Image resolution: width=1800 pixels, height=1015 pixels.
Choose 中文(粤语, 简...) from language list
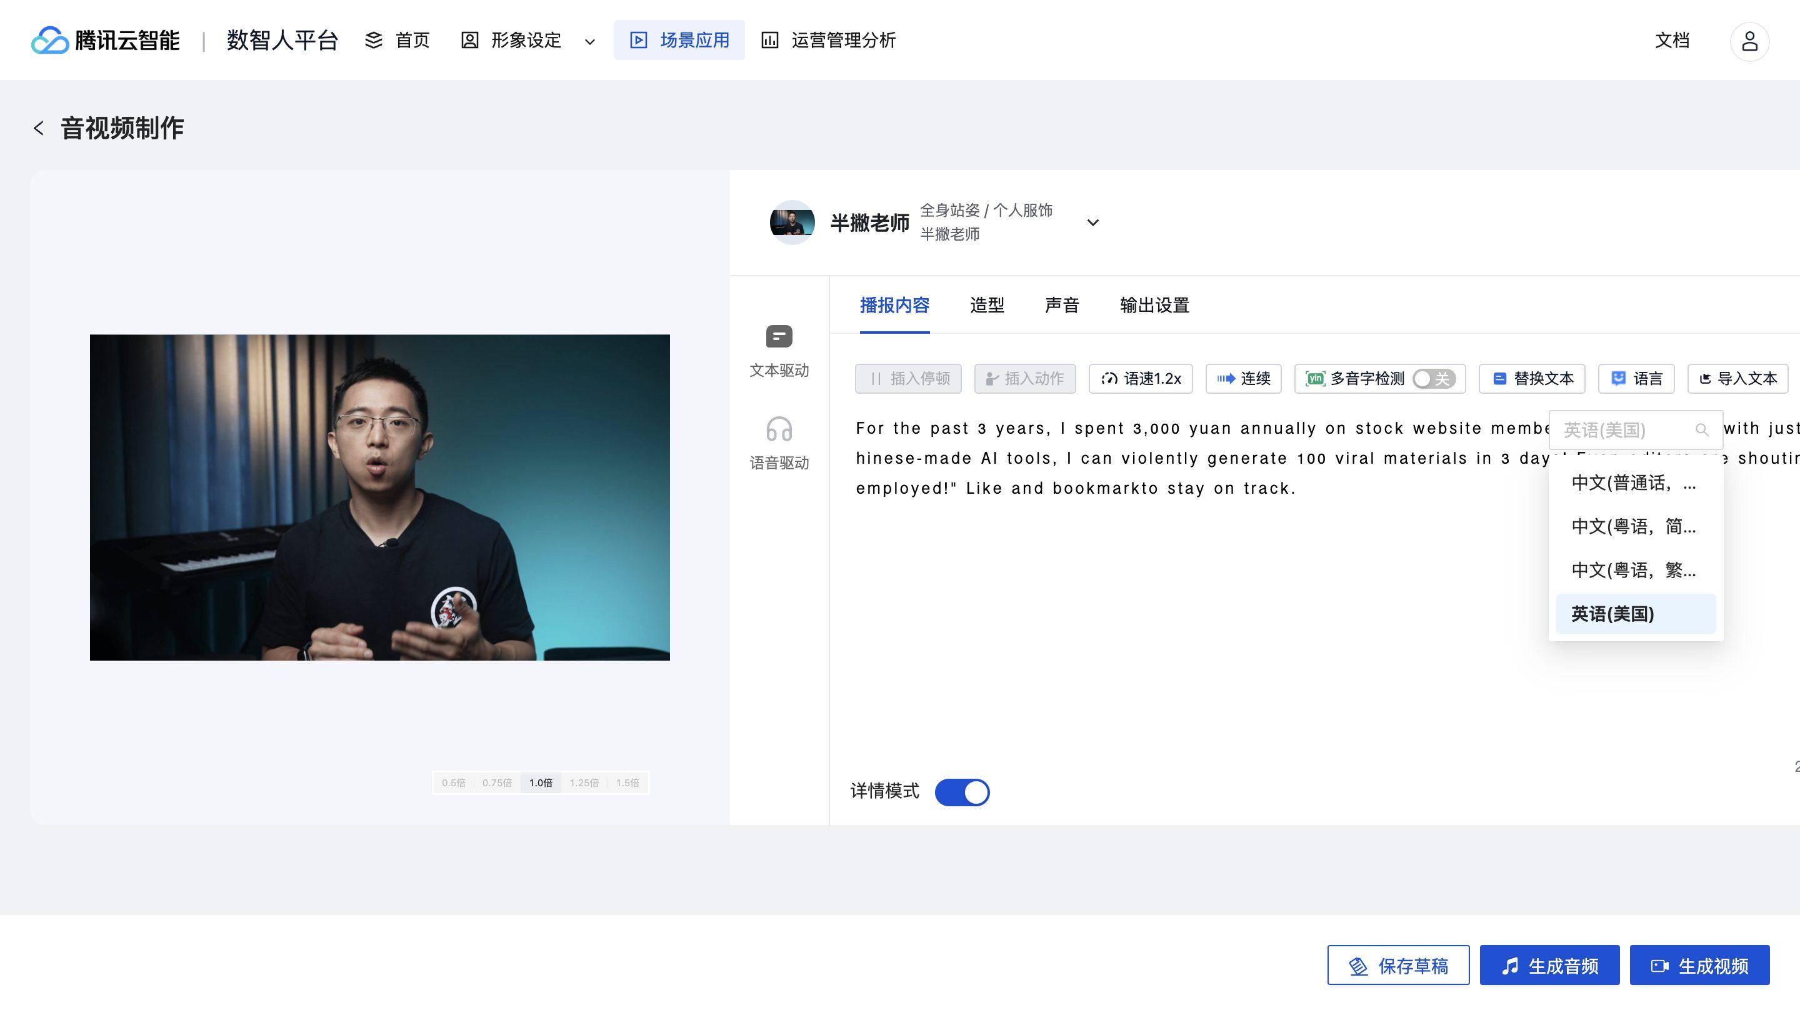[x=1633, y=527]
